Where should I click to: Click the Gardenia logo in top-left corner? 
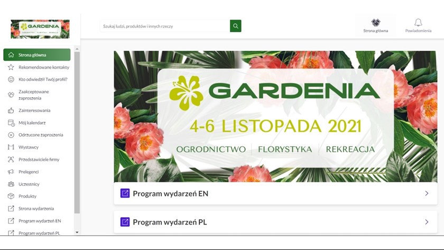pyautogui.click(x=40, y=29)
